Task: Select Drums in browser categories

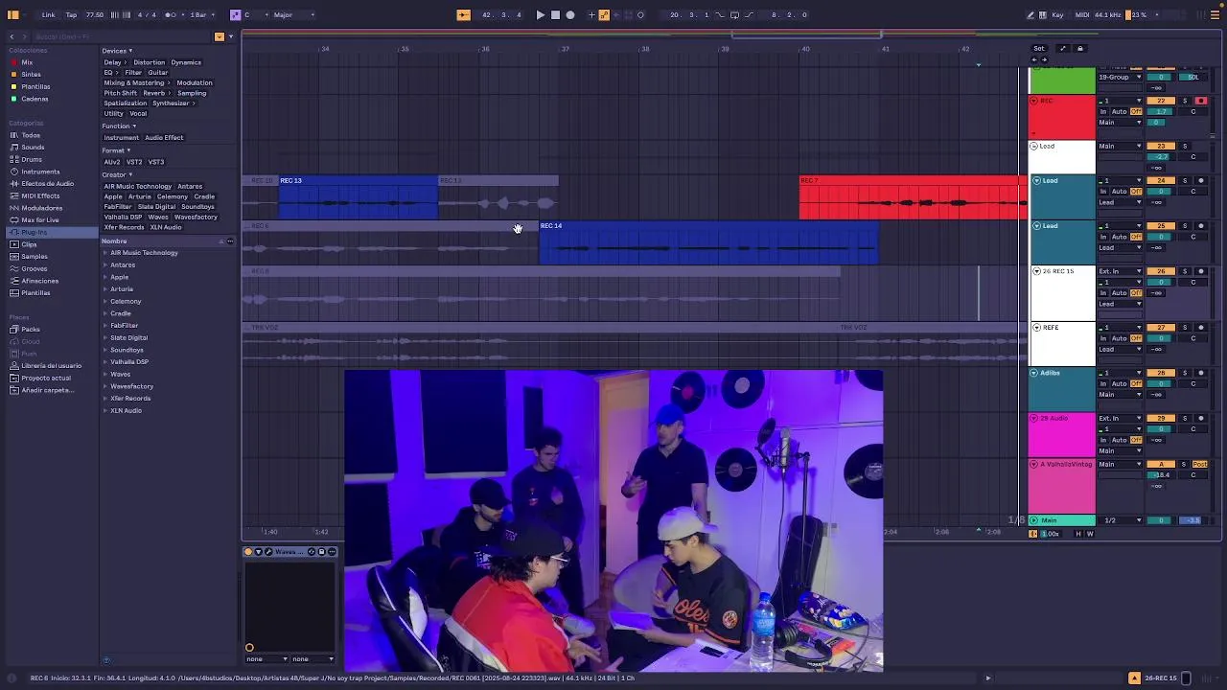Action: [x=32, y=159]
